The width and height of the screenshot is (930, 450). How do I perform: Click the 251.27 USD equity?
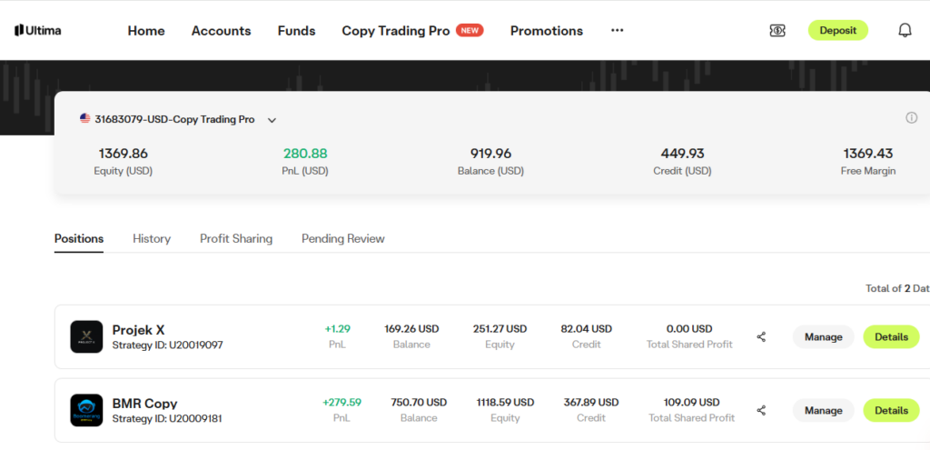point(500,329)
